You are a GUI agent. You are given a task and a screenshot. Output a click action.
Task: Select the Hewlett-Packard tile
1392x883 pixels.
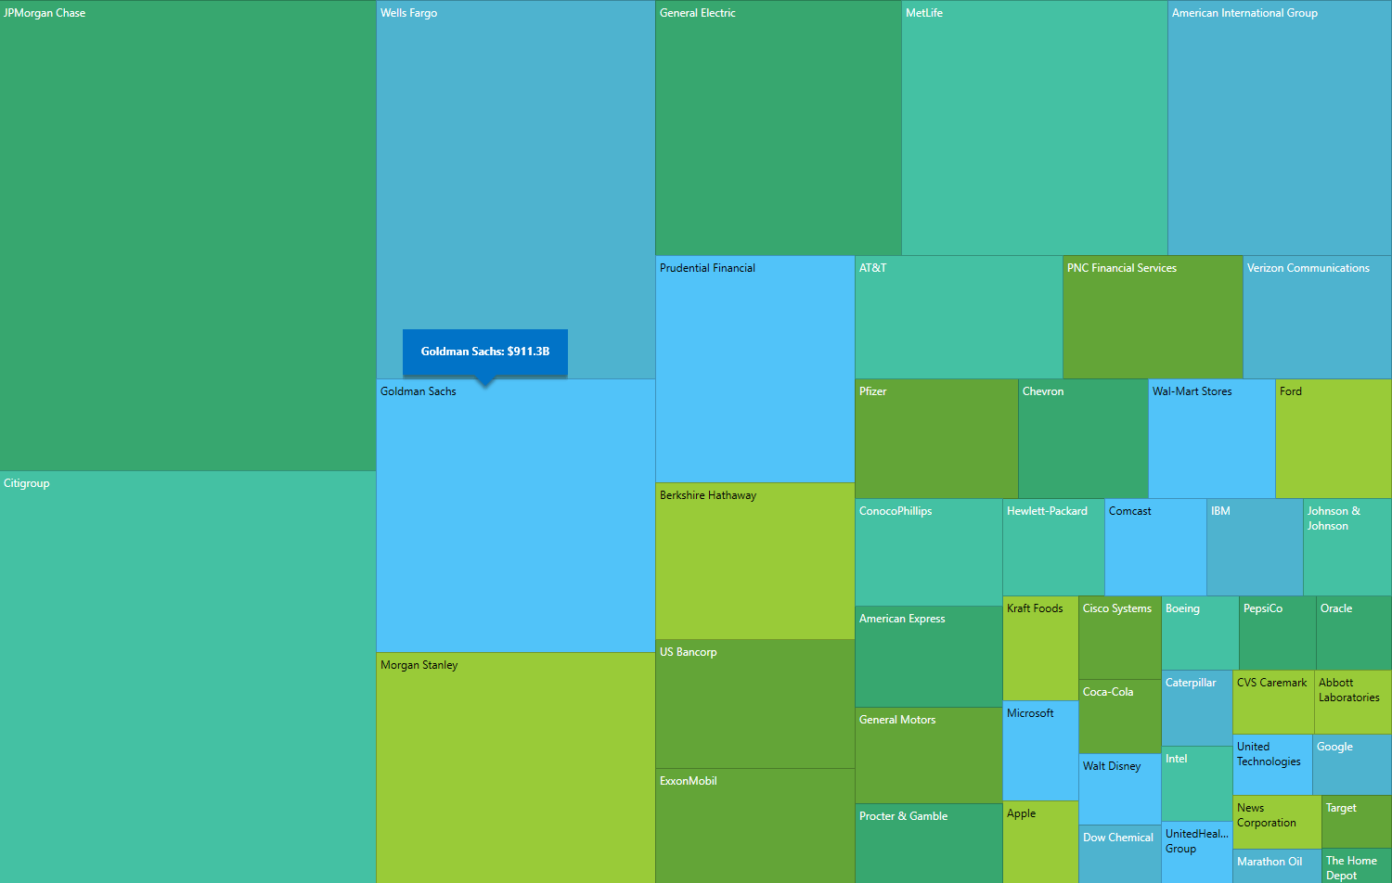[x=1053, y=547]
